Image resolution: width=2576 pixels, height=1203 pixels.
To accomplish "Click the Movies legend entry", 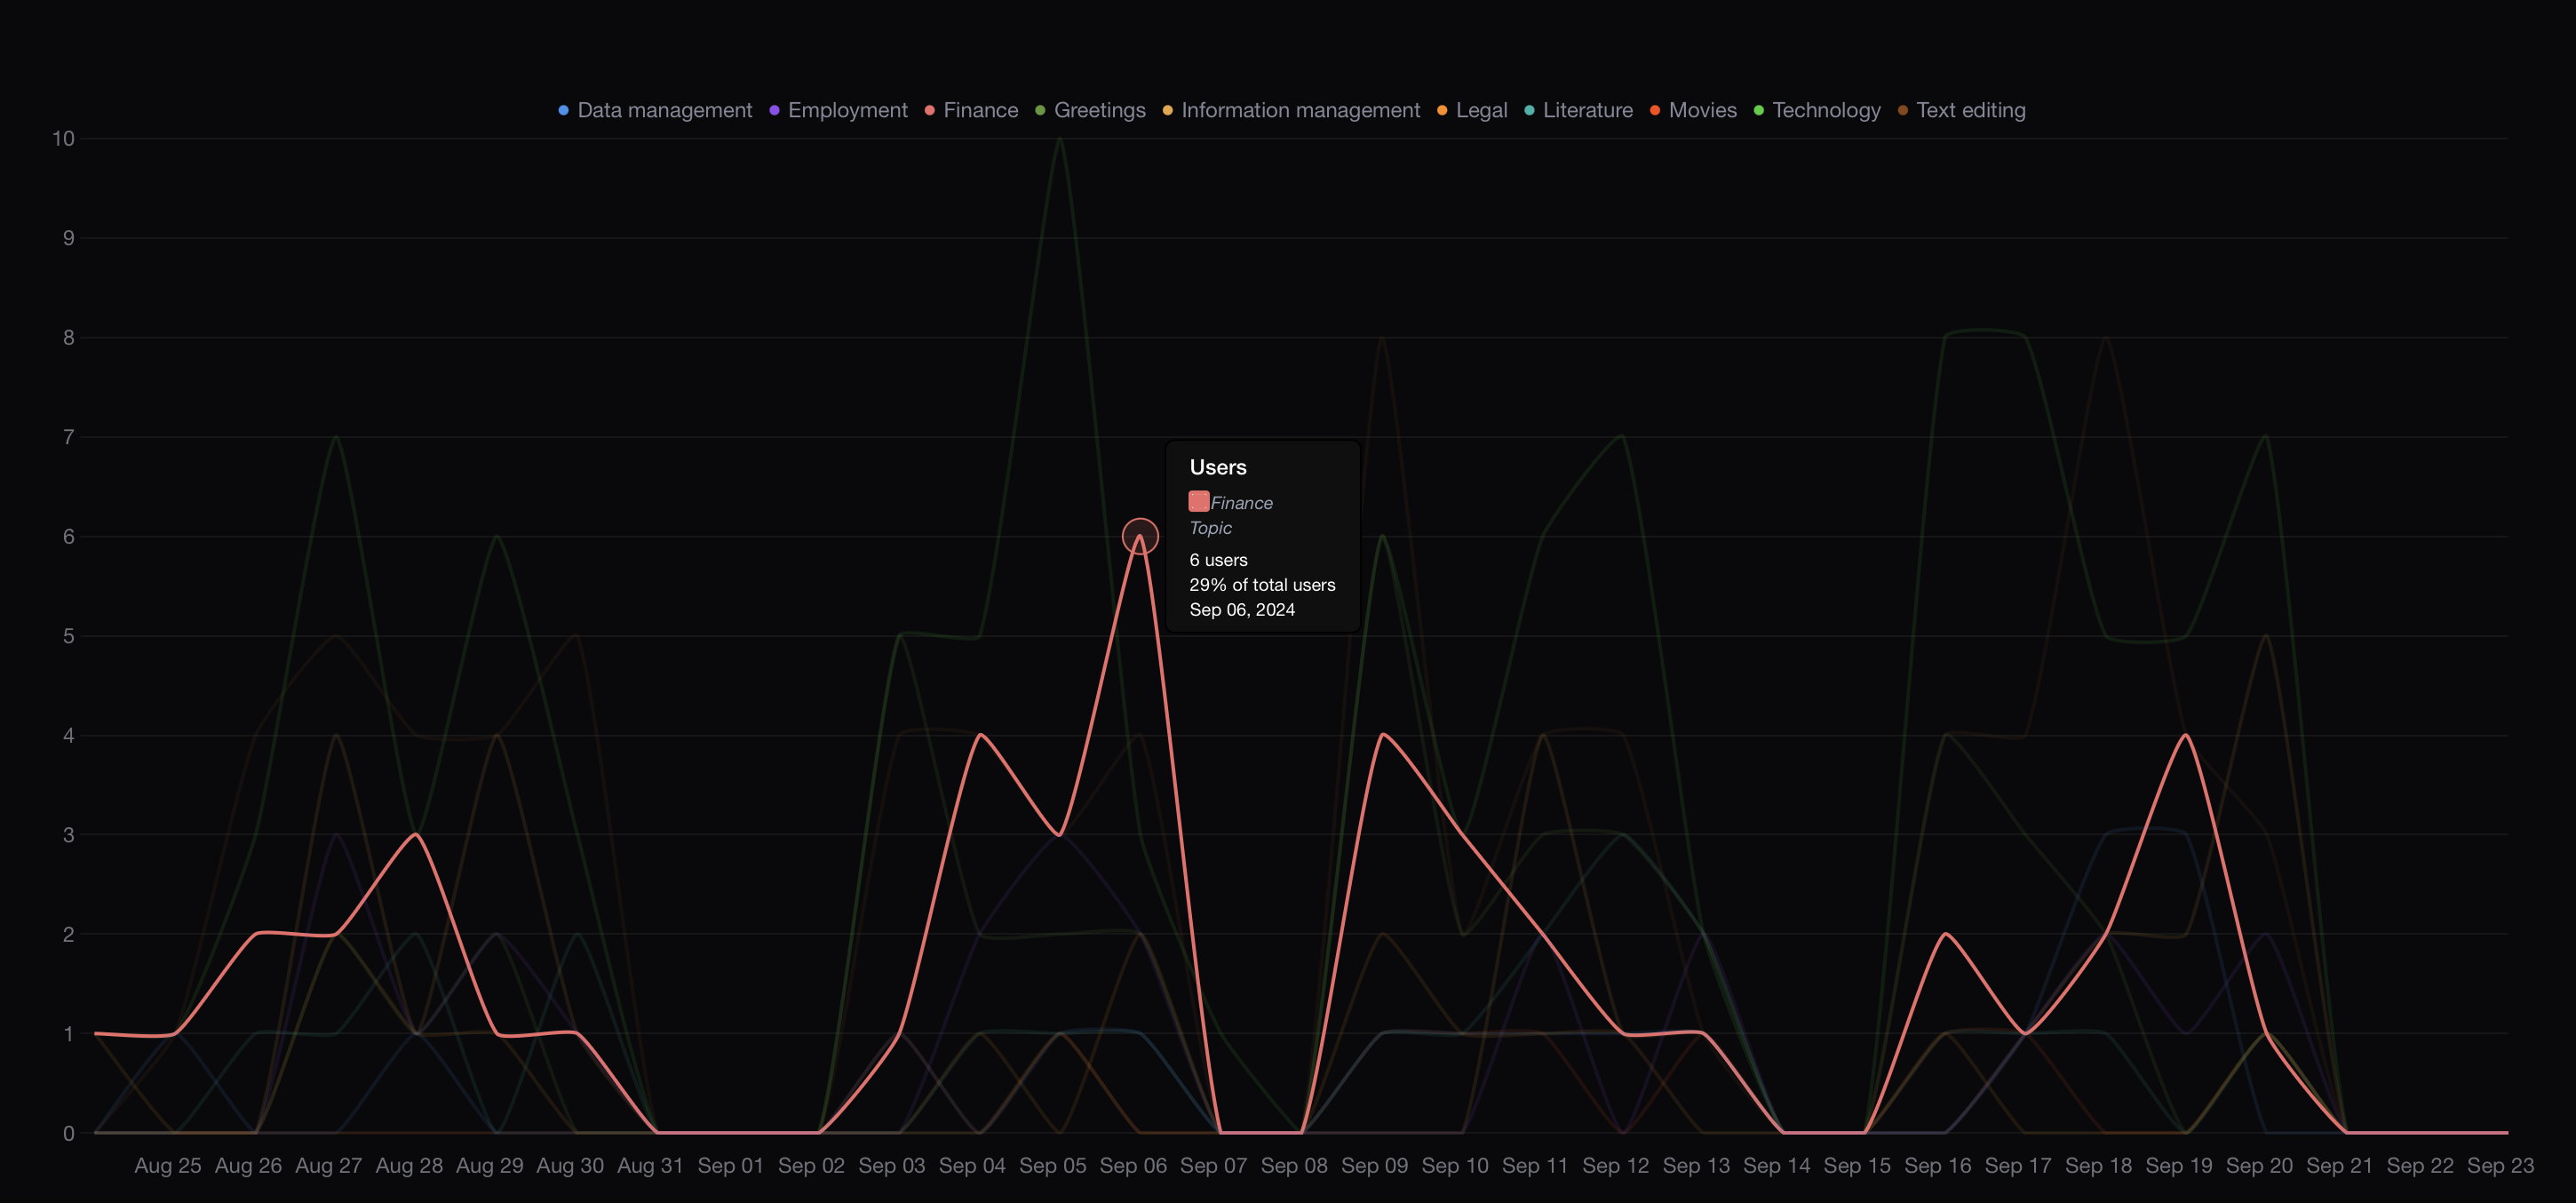I will pyautogui.click(x=1702, y=110).
